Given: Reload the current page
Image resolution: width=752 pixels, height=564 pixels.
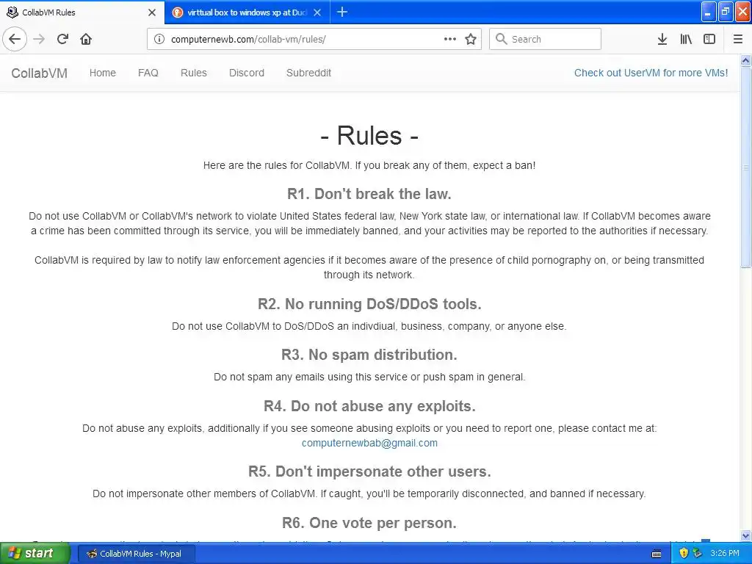Looking at the screenshot, I should [62, 39].
